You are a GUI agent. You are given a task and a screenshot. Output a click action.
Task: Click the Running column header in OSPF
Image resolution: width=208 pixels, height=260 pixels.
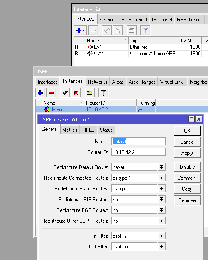(x=146, y=103)
